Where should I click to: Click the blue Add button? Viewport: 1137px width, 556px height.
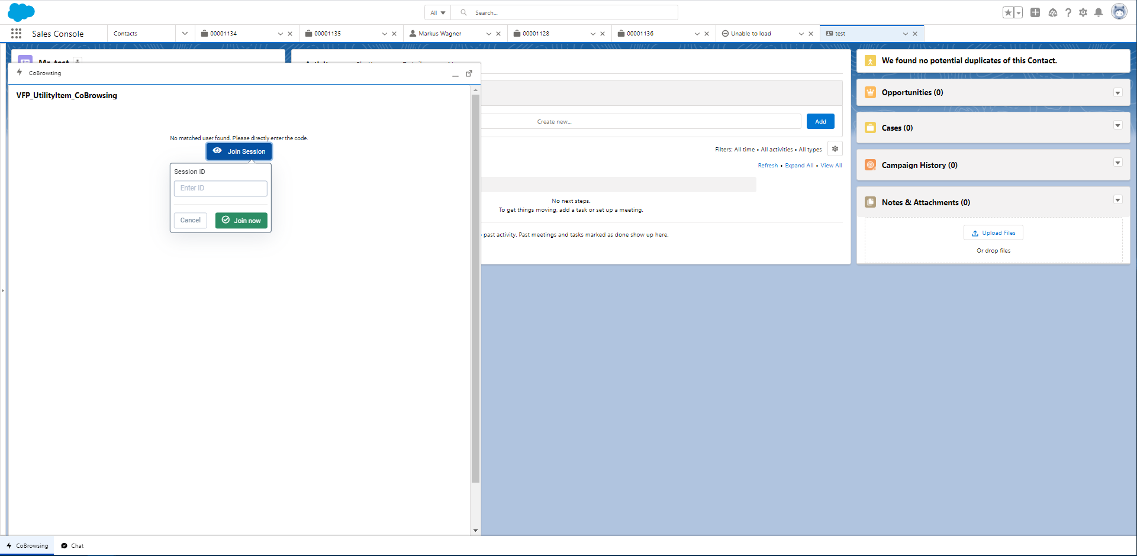(x=820, y=121)
